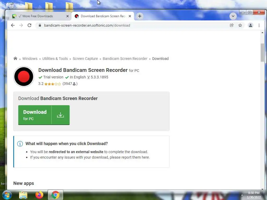Click the forward navigation arrow

(21, 25)
